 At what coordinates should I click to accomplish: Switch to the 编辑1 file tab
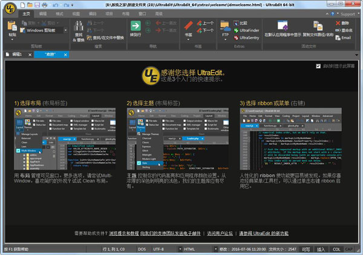[x=17, y=55]
